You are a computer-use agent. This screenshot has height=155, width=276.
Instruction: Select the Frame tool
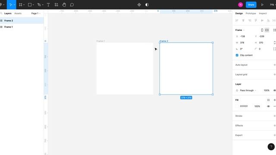point(21,5)
